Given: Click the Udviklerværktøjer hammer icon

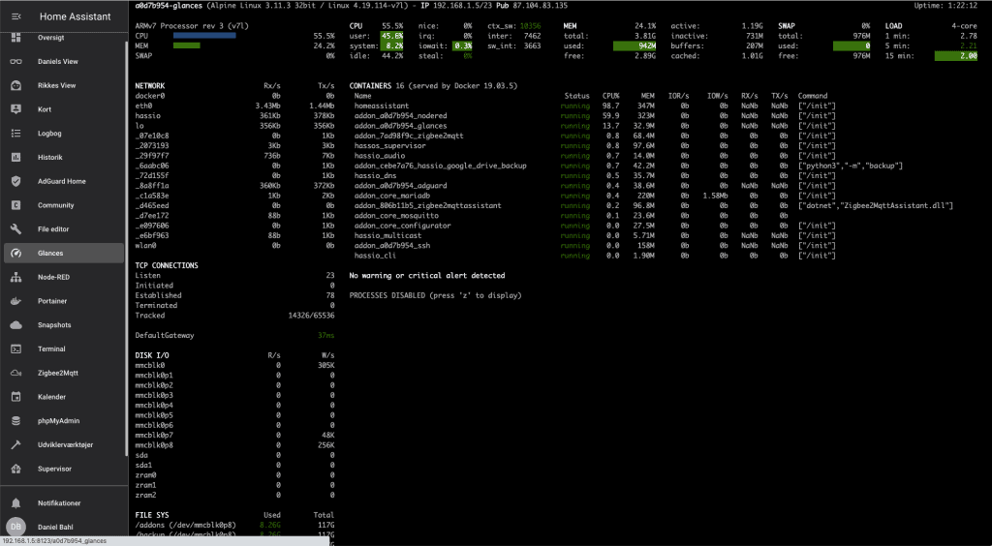Looking at the screenshot, I should [15, 445].
